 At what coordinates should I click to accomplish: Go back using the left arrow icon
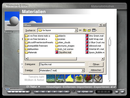[80, 30]
